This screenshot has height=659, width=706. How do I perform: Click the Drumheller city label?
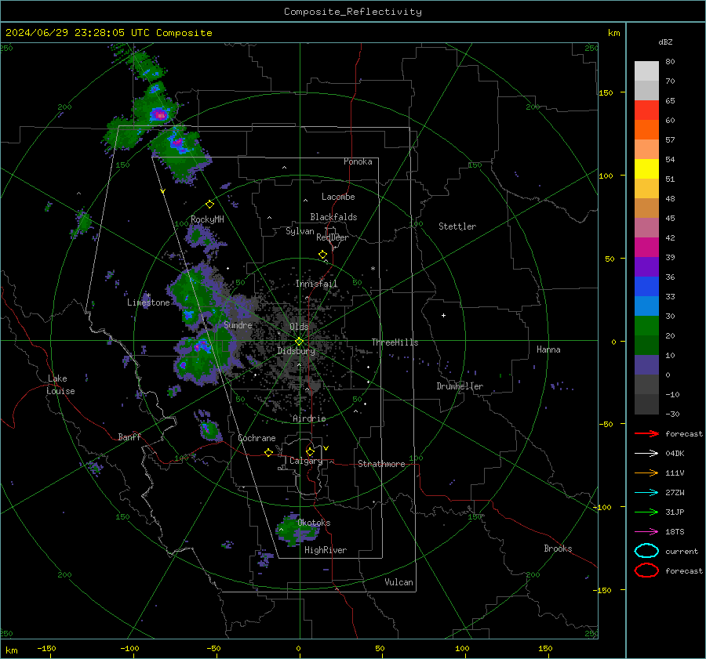[x=460, y=386]
